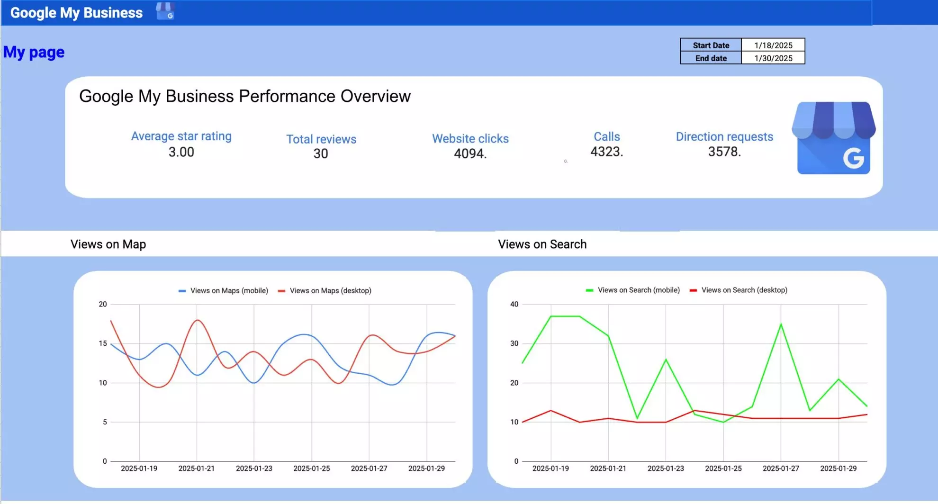Click the Google My Business header title

[76, 13]
